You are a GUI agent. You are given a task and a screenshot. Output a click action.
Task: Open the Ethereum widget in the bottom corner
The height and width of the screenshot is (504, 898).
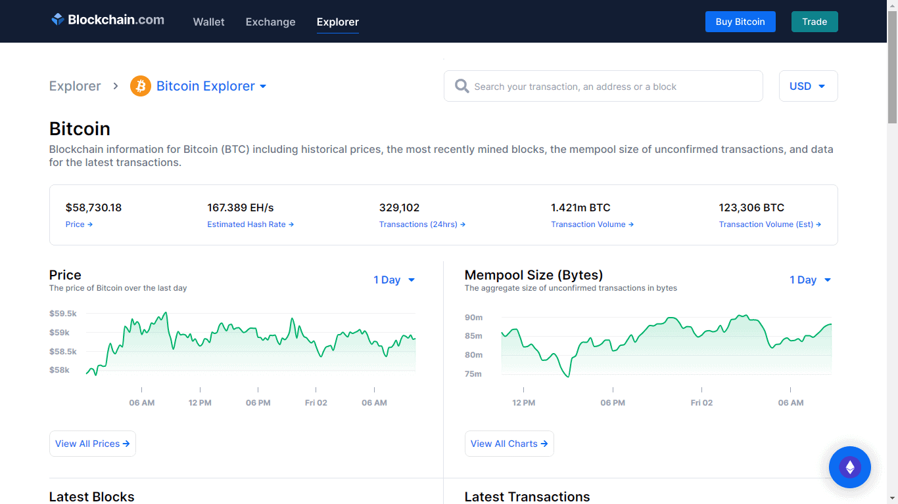850,467
